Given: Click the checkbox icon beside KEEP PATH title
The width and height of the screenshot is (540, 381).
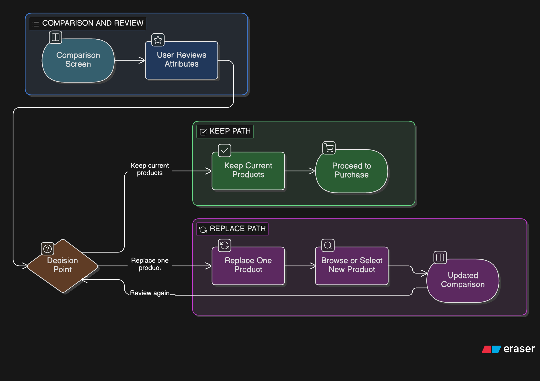Looking at the screenshot, I should click(203, 132).
